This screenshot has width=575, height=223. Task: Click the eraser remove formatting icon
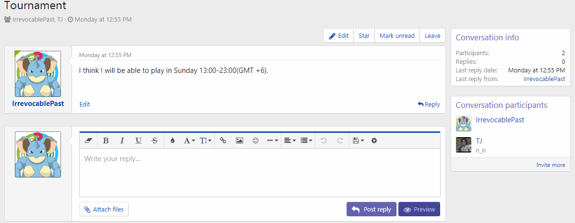[88, 141]
